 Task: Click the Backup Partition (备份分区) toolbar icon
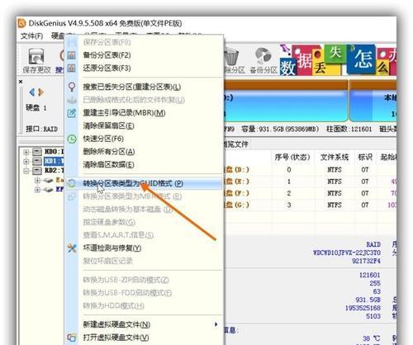[263, 56]
